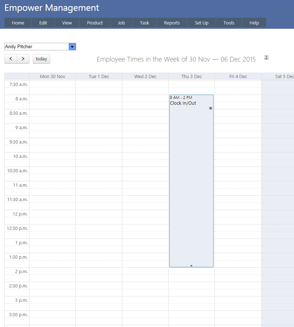This screenshot has height=327, width=294.
Task: Open the View menu
Action: coord(67,23)
